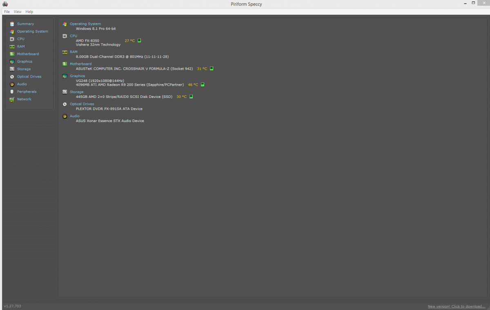Click the drive icon beside Storage heading in main panel

click(65, 92)
